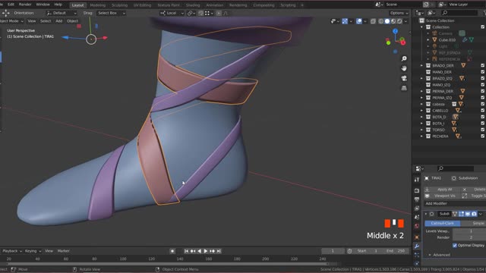The width and height of the screenshot is (486, 273).
Task: Toggle Collection exclude checkbox
Action: [483, 27]
